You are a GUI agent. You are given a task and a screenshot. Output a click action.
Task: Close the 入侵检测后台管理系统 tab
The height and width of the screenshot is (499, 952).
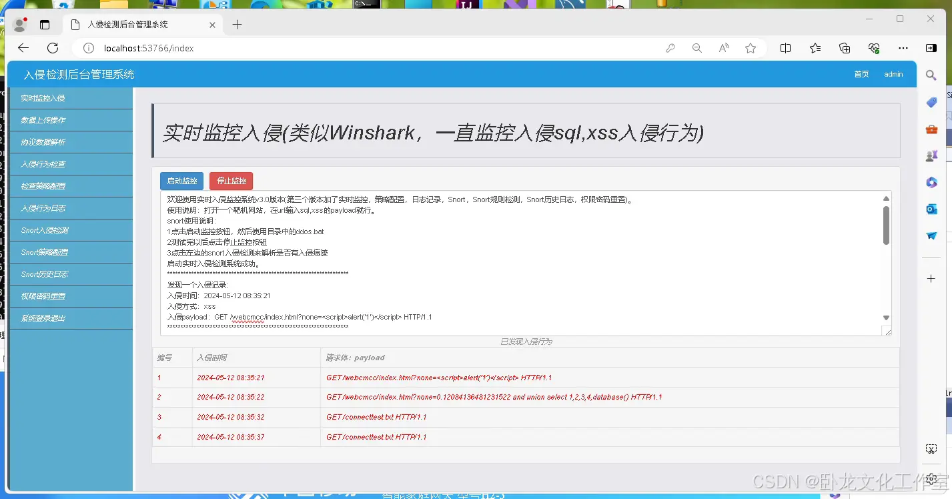tap(213, 25)
